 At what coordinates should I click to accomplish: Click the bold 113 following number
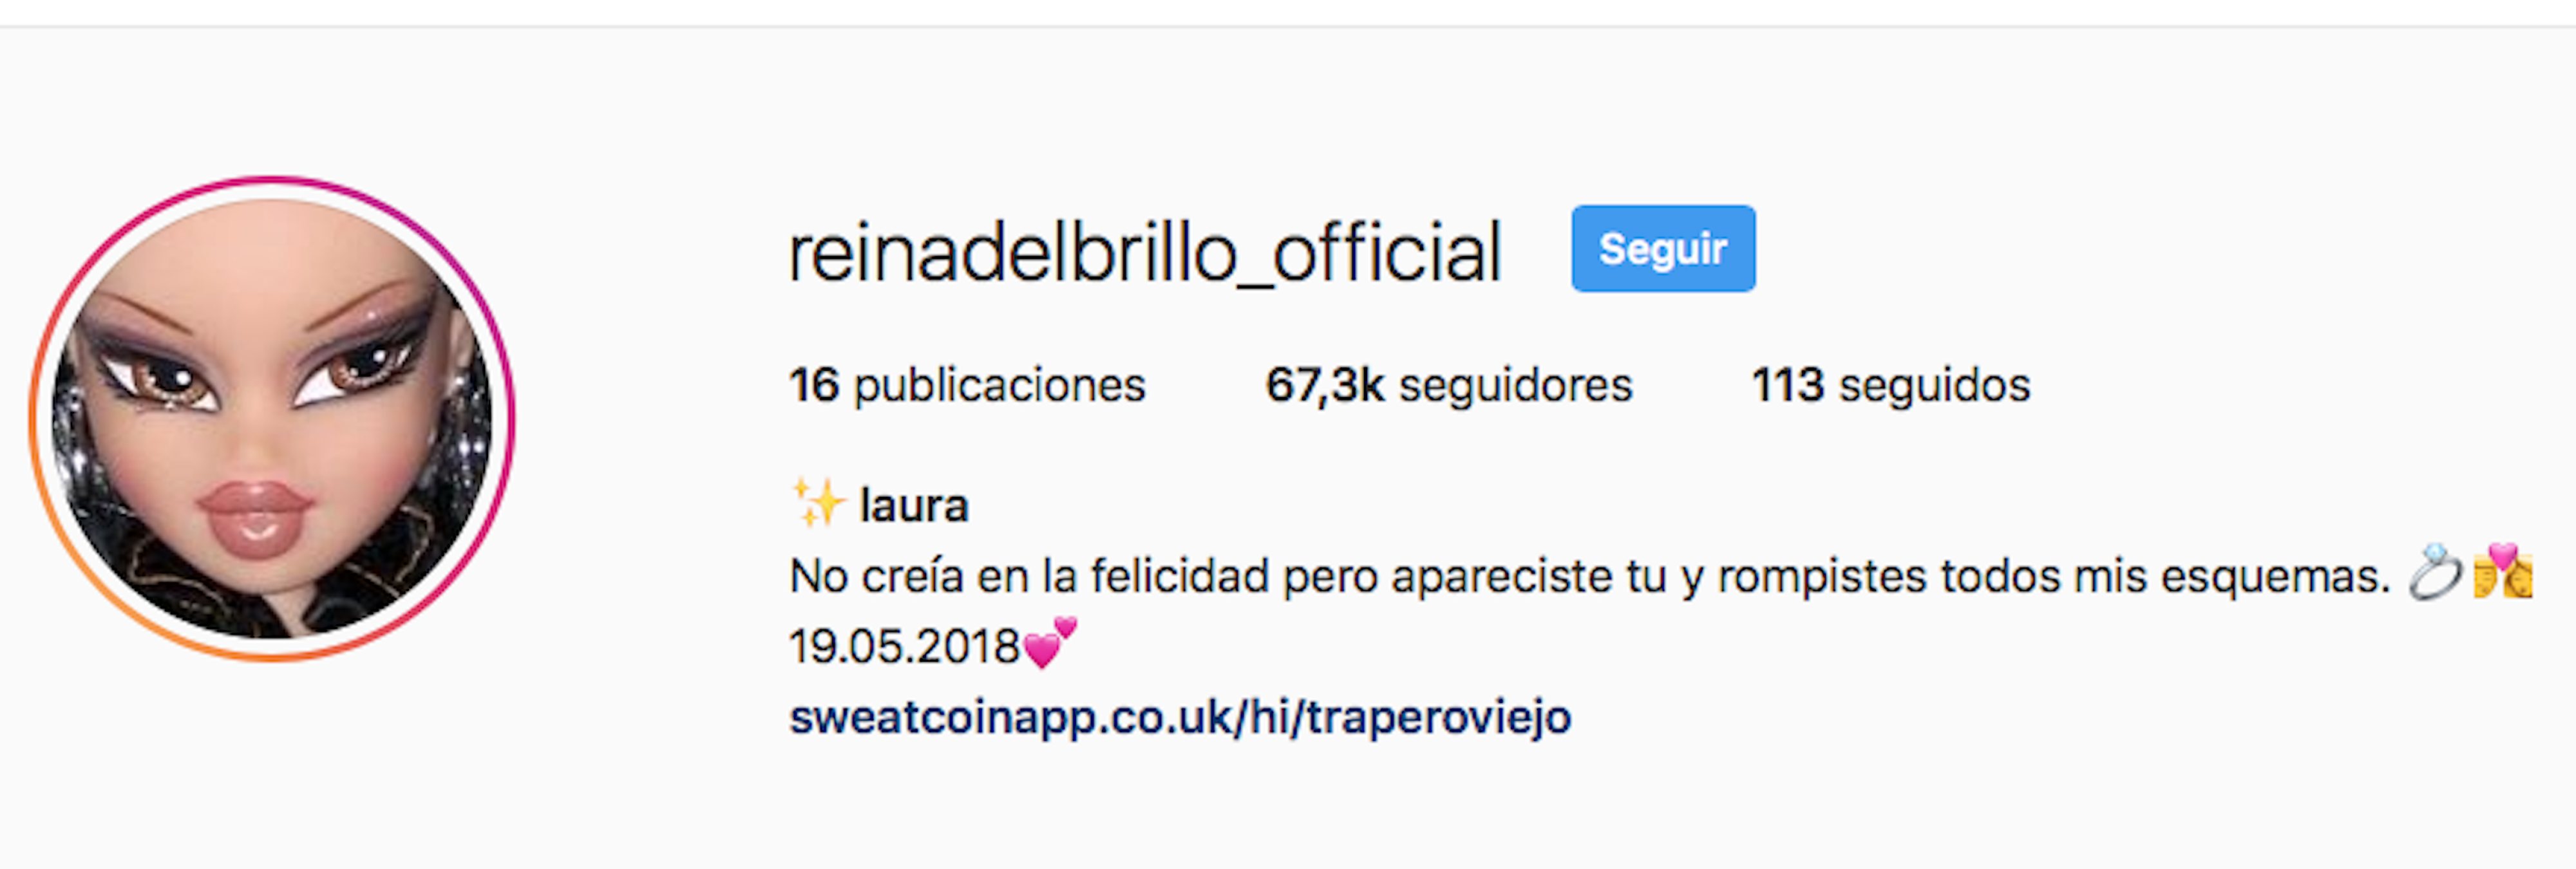[x=1788, y=385]
